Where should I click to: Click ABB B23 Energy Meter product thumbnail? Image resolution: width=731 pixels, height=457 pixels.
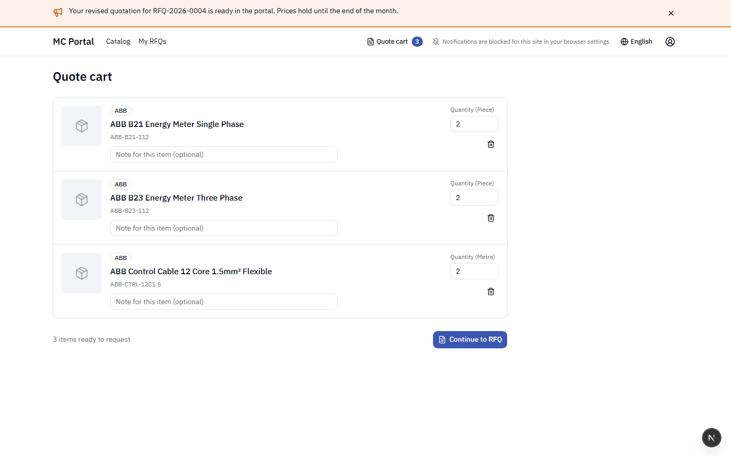[x=82, y=200]
